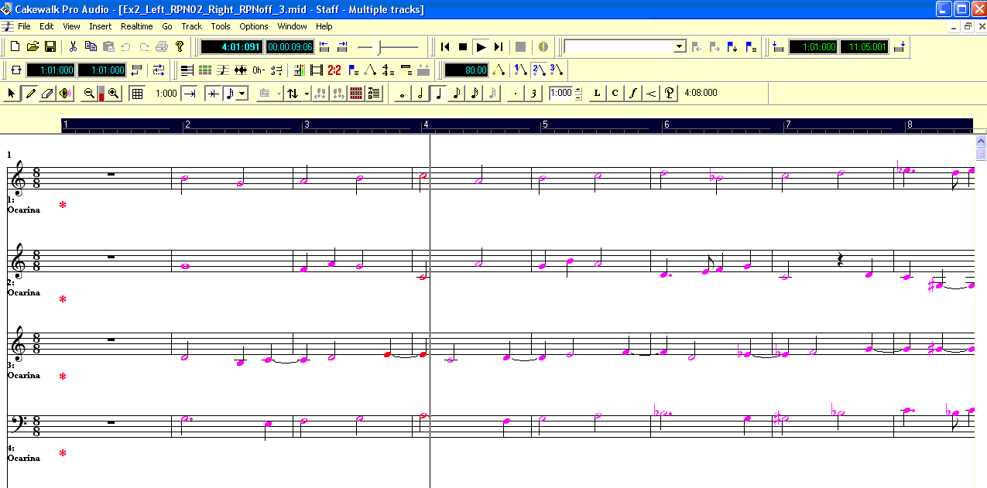Select the Erase tool

click(47, 94)
